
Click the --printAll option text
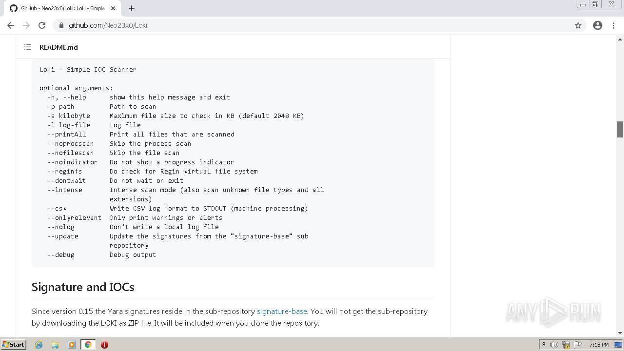(x=67, y=134)
